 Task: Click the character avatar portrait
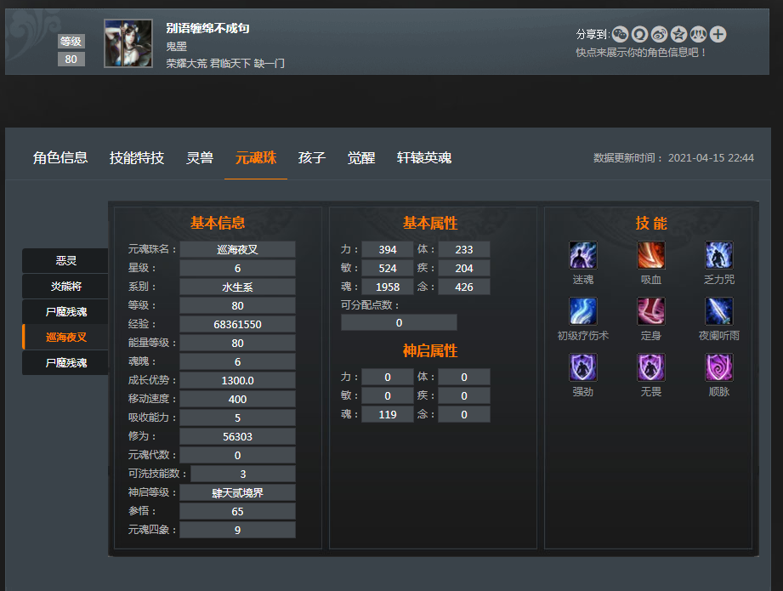(x=128, y=43)
